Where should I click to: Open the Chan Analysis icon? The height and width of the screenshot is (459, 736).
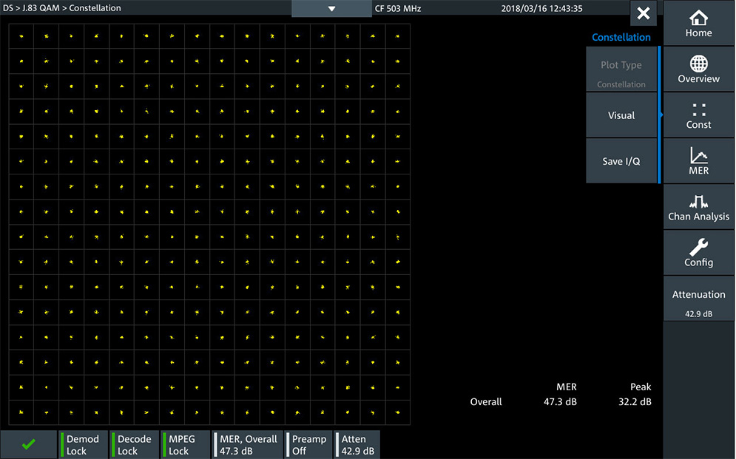[698, 207]
